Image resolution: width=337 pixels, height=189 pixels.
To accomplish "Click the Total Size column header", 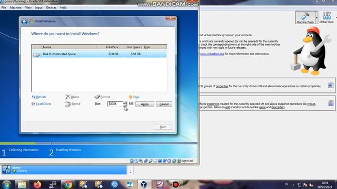I will coord(108,47).
